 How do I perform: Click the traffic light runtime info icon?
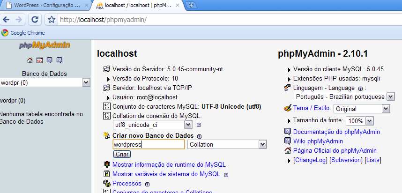click(107, 164)
